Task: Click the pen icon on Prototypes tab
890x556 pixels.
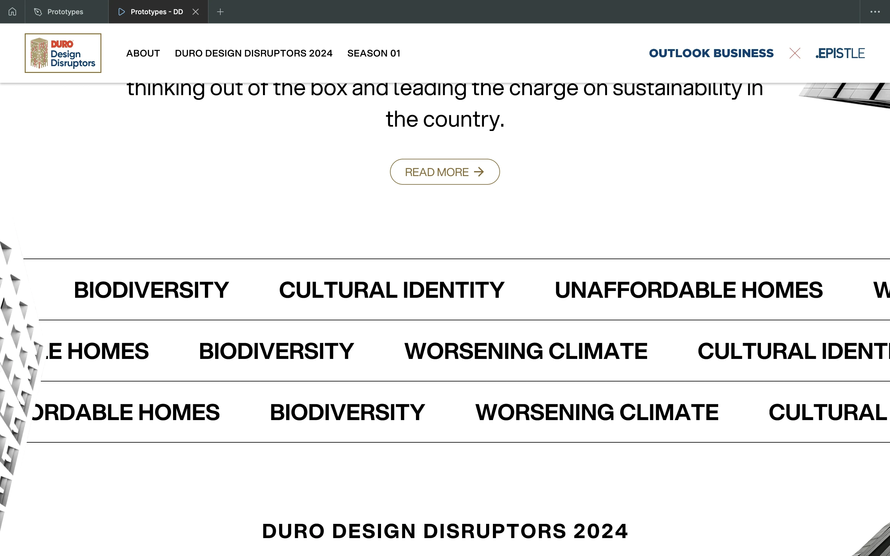Action: pos(38,12)
